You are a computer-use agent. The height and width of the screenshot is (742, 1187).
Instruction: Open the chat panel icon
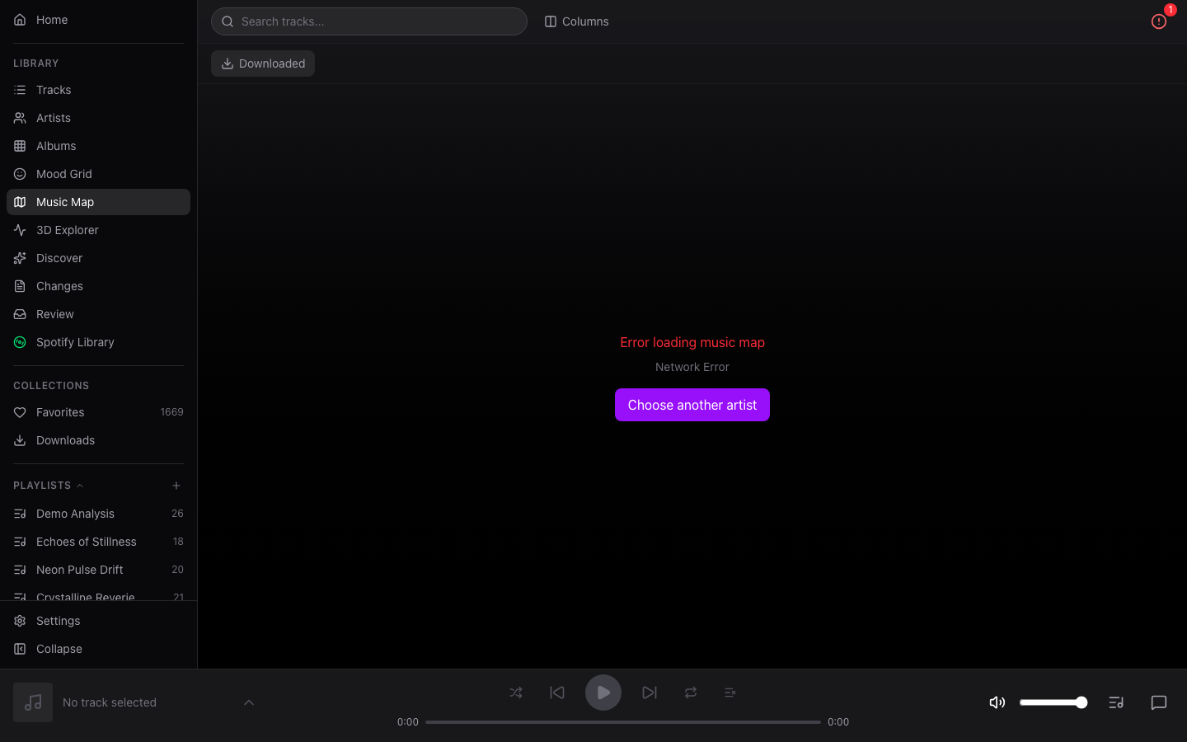(1158, 702)
